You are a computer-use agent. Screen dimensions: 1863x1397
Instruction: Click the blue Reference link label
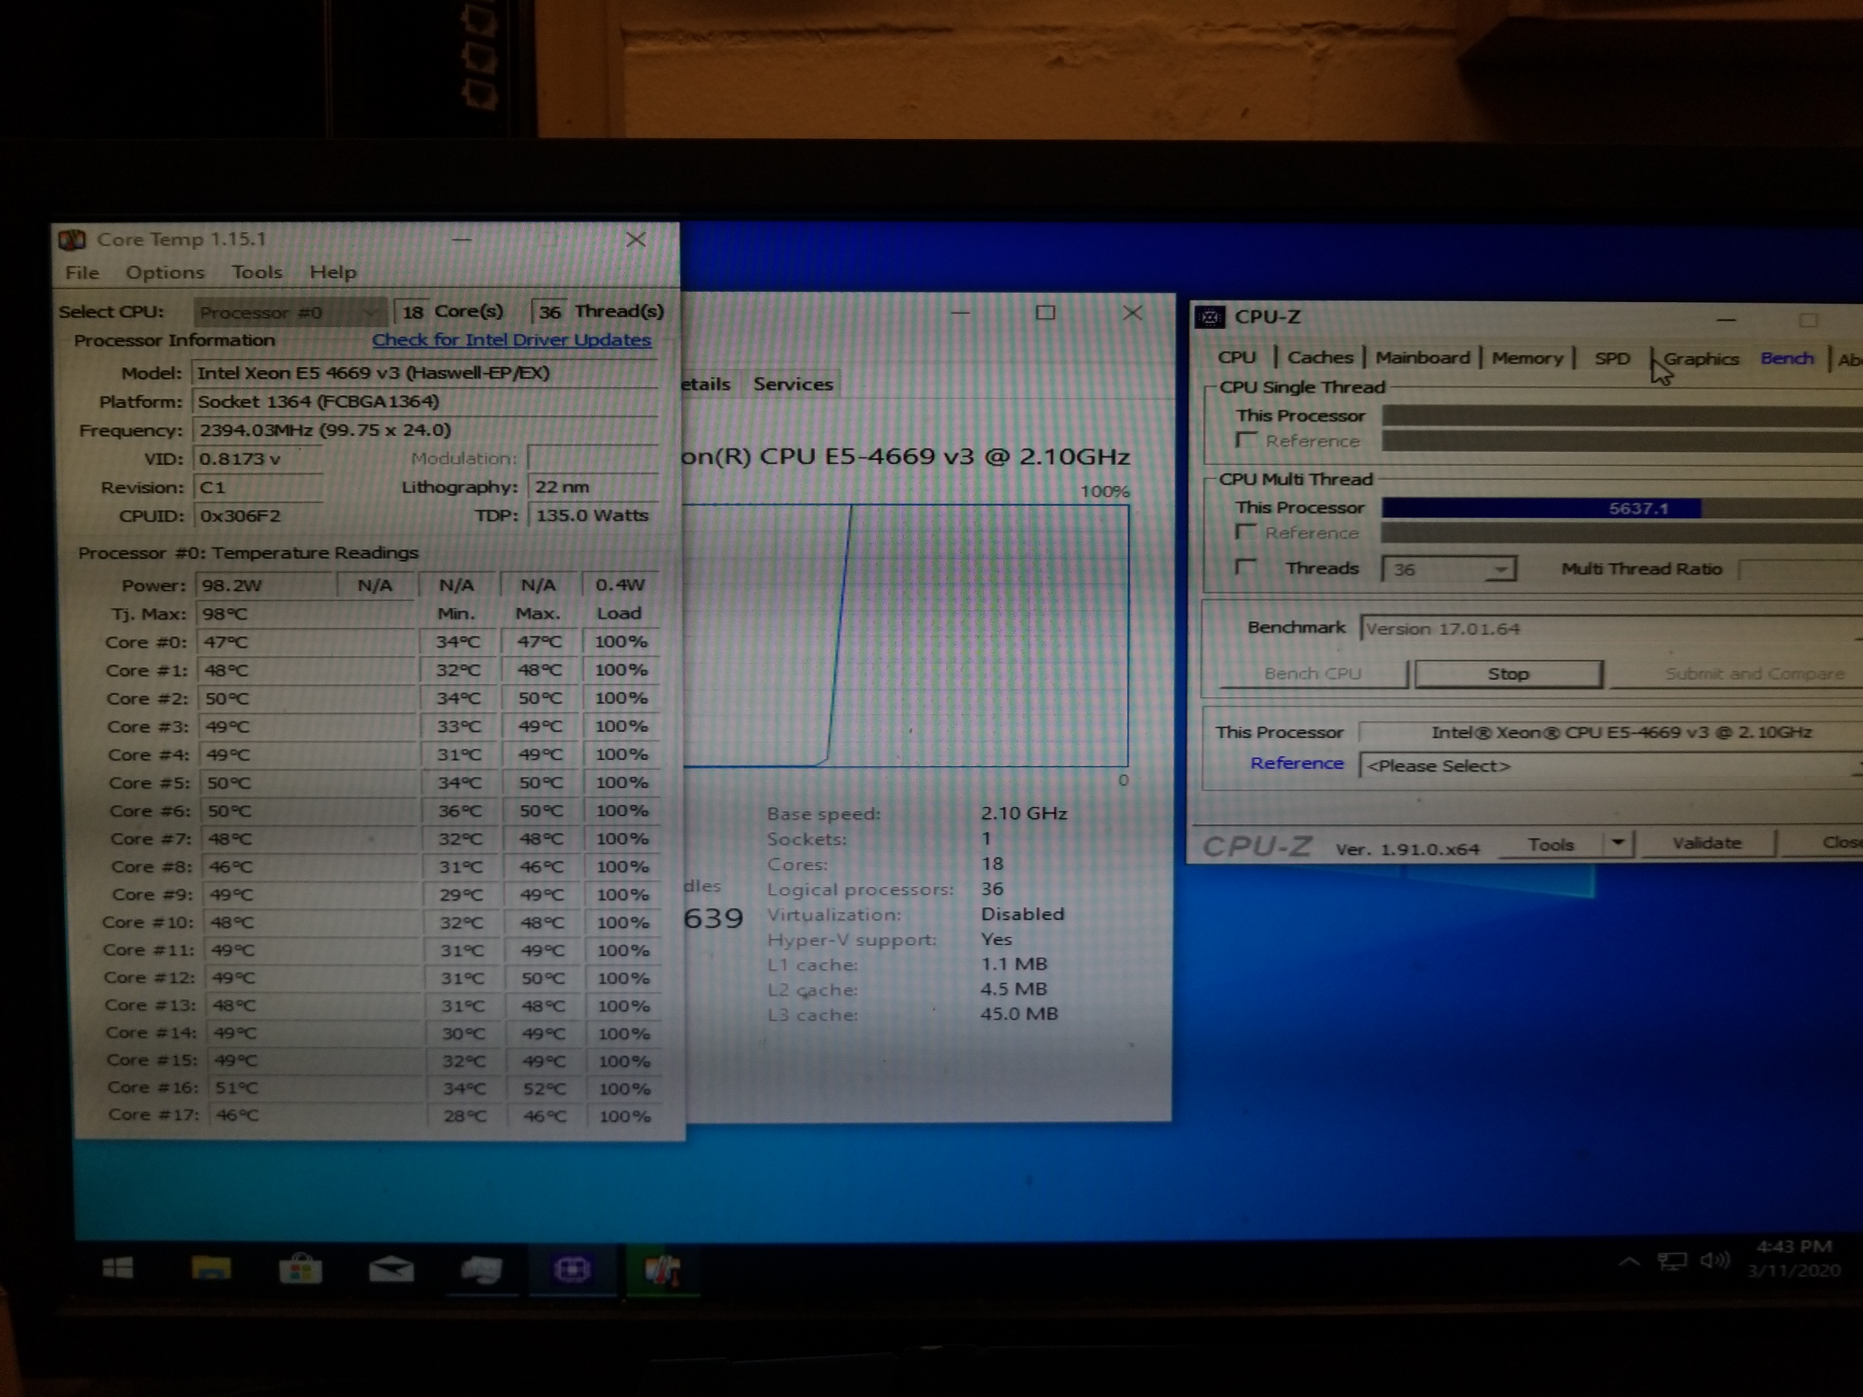(x=1296, y=763)
